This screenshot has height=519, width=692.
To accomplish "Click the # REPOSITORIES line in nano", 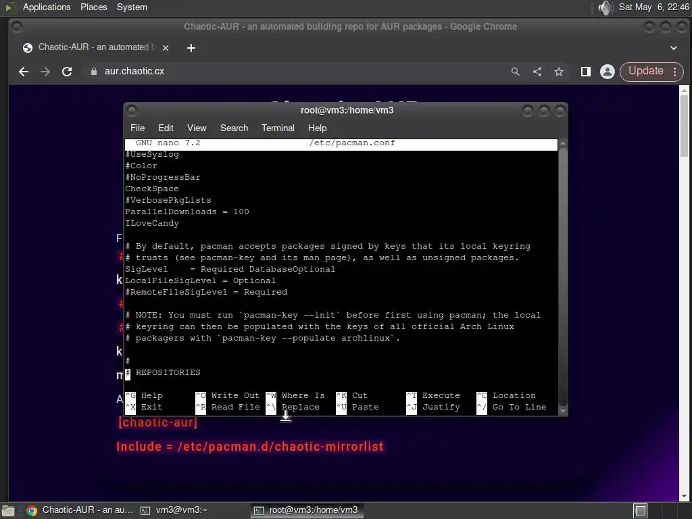I will (163, 372).
